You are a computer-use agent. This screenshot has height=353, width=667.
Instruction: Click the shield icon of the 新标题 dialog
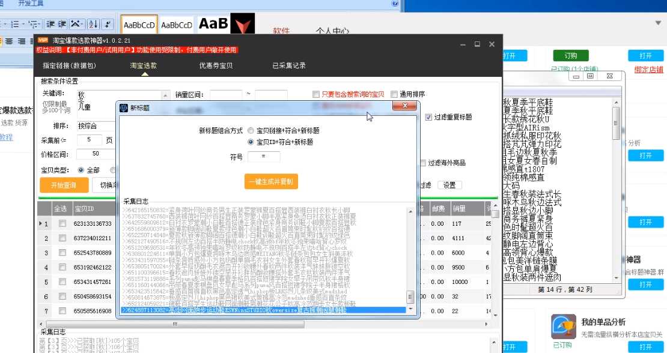[x=124, y=107]
